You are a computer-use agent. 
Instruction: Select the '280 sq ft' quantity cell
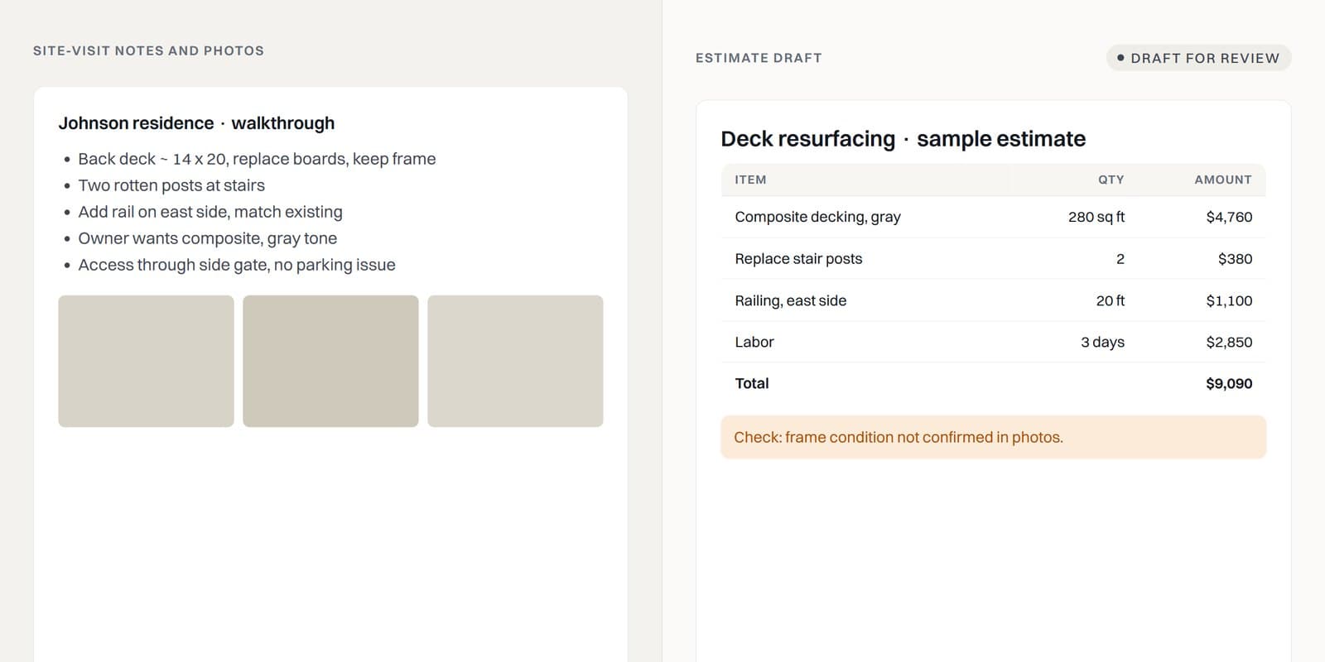tap(1096, 217)
